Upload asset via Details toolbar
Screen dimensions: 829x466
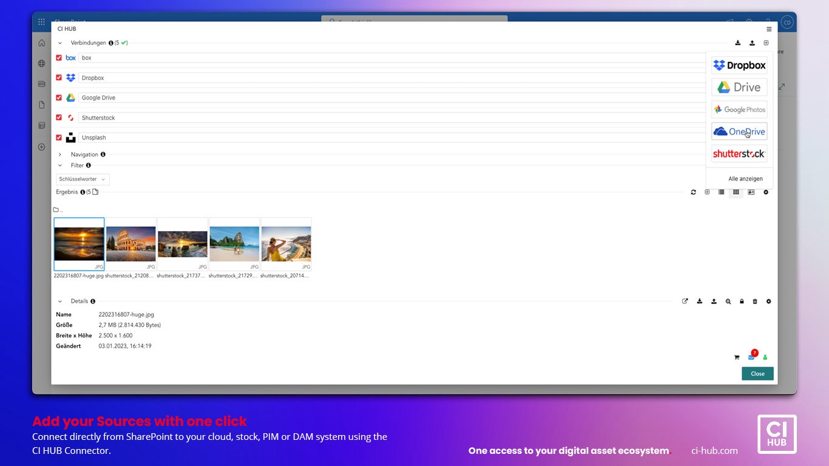[x=714, y=301]
